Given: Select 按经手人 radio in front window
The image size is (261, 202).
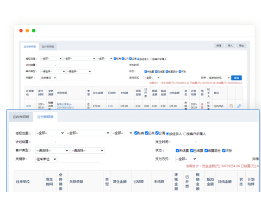Looking at the screenshot, I should (x=167, y=134).
